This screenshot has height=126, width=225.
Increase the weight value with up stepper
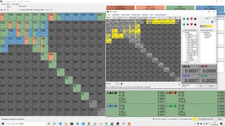coord(215,17)
